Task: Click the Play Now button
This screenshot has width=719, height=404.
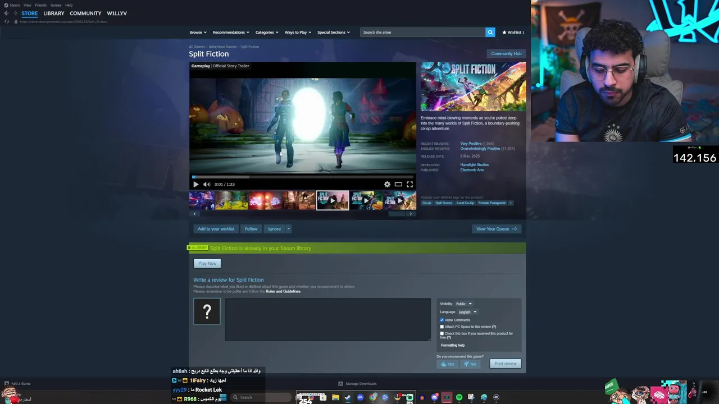Action: [x=207, y=263]
